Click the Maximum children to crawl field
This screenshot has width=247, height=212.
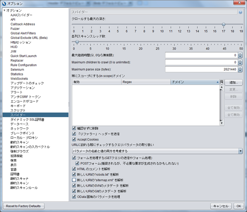(x=202, y=62)
